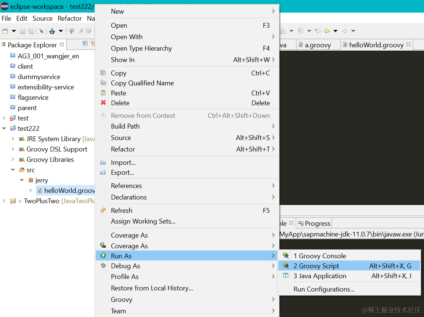Screen dimensions: 424x317
Task: Click the New wizard toolbar icon
Action: pyautogui.click(x=5, y=31)
